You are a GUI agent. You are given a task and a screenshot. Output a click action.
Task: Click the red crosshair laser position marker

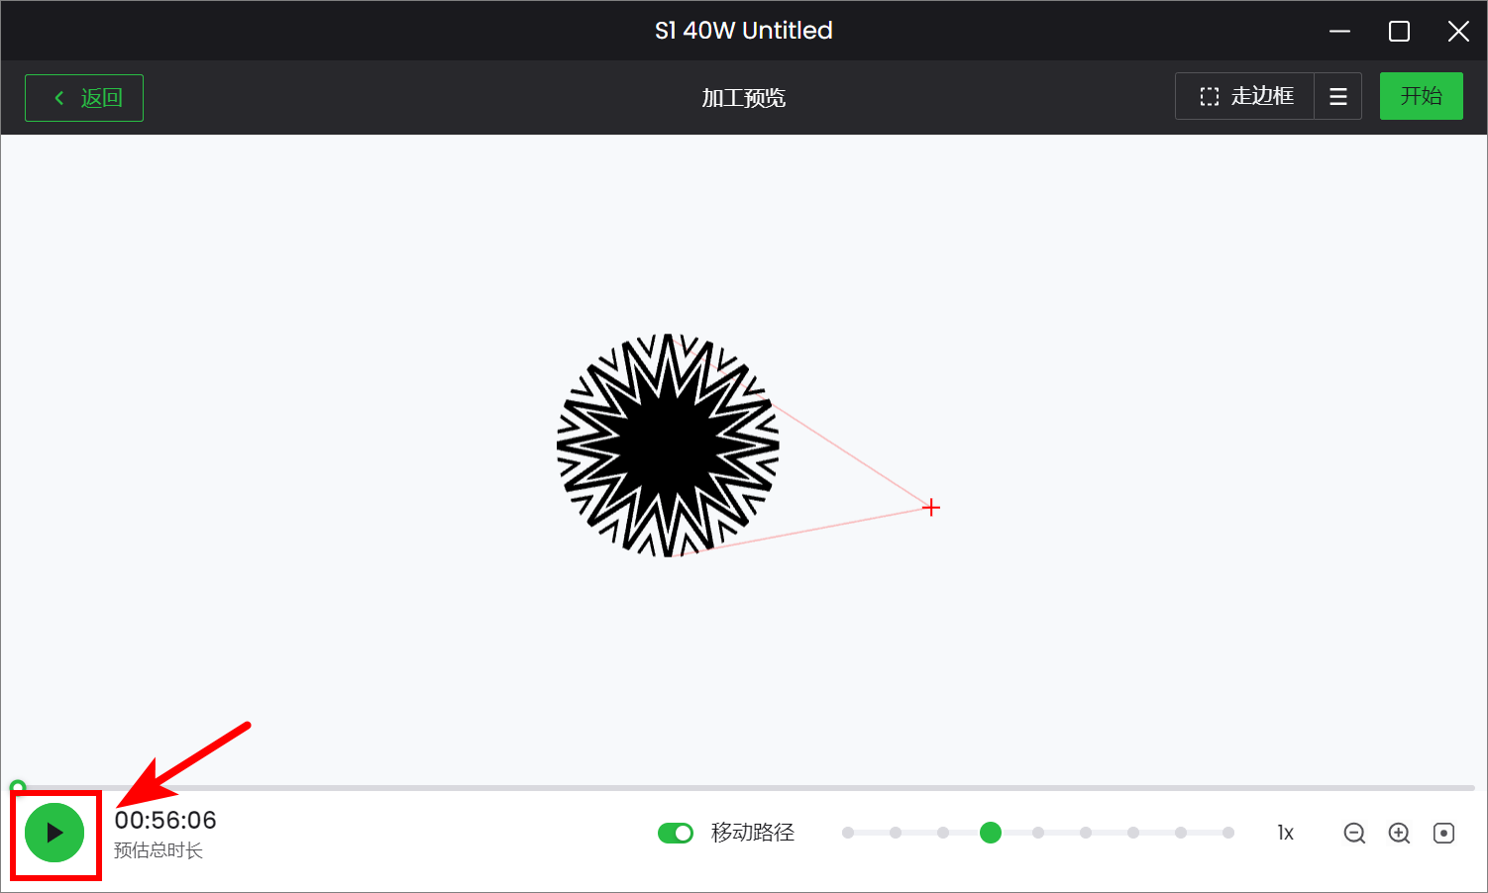tap(930, 508)
